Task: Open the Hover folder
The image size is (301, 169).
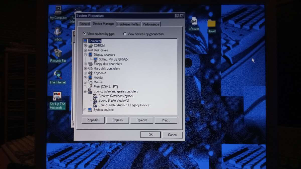Action: (x=211, y=24)
